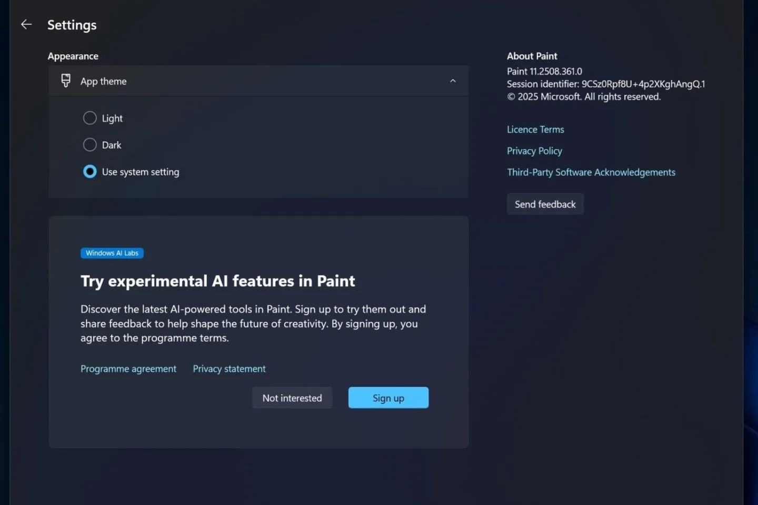Click the back arrow to exit Settings
This screenshot has height=505, width=758.
(26, 24)
